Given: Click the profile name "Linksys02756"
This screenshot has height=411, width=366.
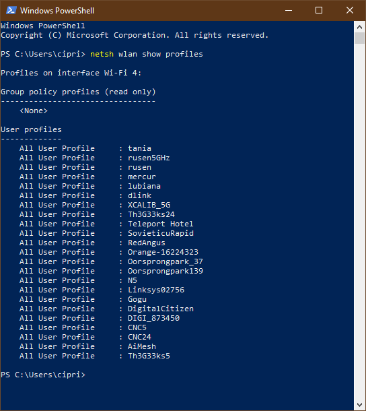Looking at the screenshot, I should 156,290.
